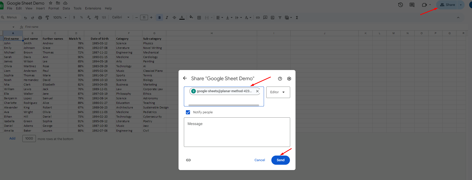Star the Google Sheet Demo document
This screenshot has height=180, width=472.
51,3
